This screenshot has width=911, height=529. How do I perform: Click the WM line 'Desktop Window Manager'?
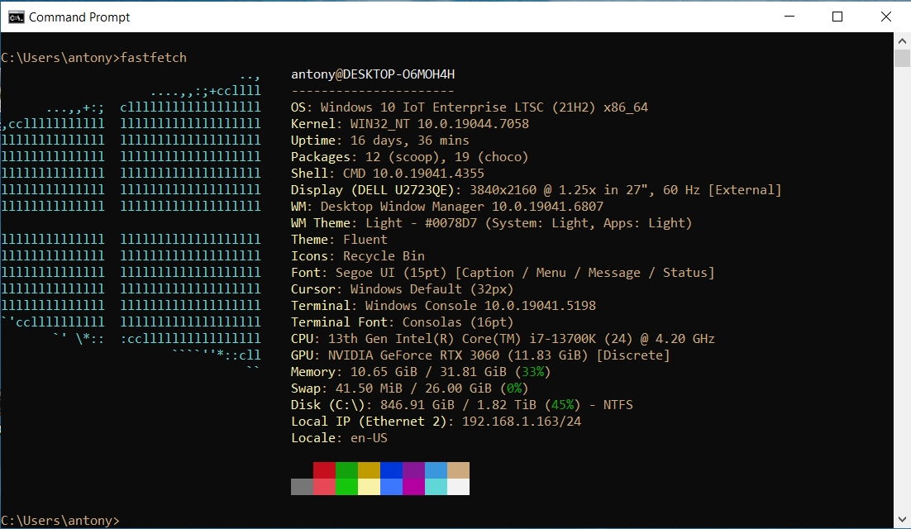(x=447, y=206)
